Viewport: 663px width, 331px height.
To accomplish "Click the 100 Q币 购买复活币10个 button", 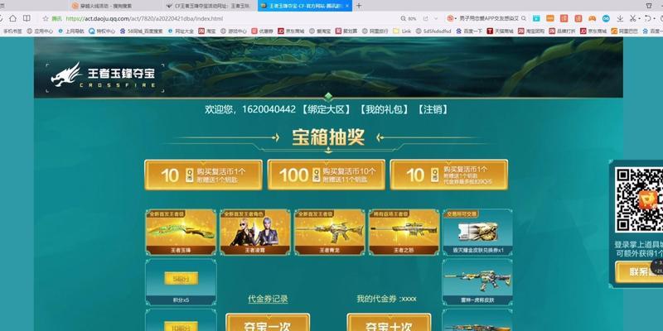I will click(x=326, y=175).
